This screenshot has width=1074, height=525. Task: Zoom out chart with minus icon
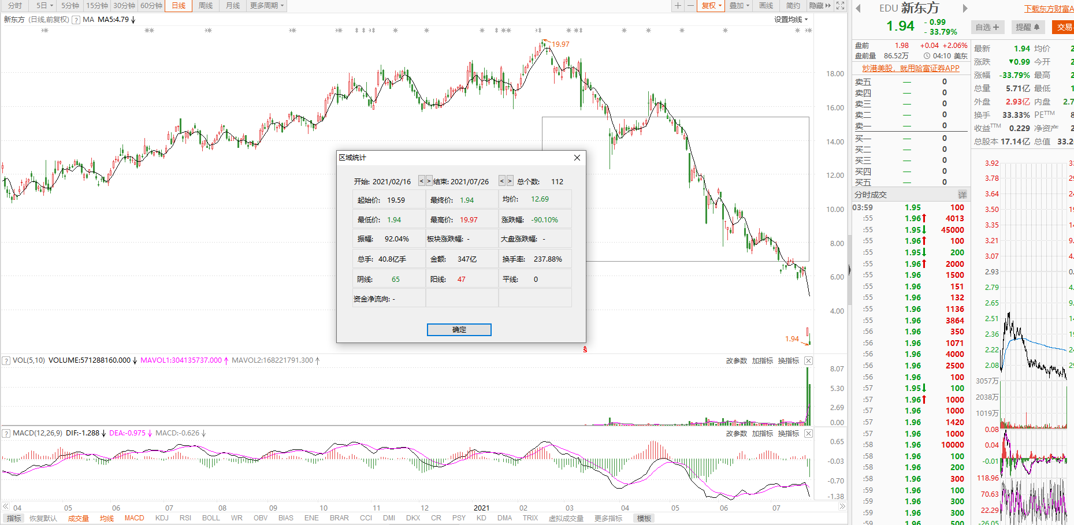click(690, 6)
